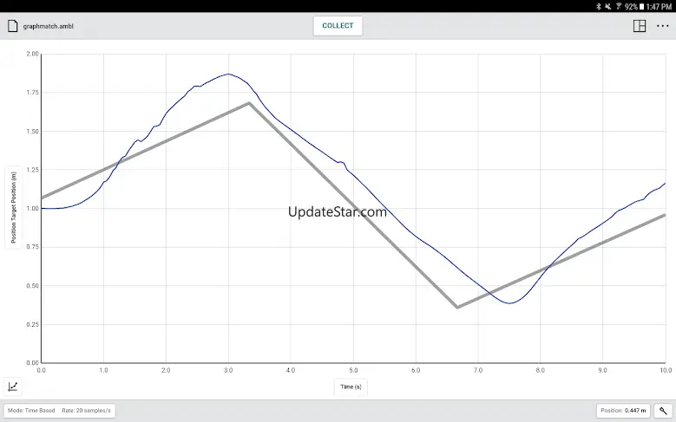Screen dimensions: 676x422
Task: Tap the 5.0 x-axis tick label
Action: pyautogui.click(x=353, y=370)
